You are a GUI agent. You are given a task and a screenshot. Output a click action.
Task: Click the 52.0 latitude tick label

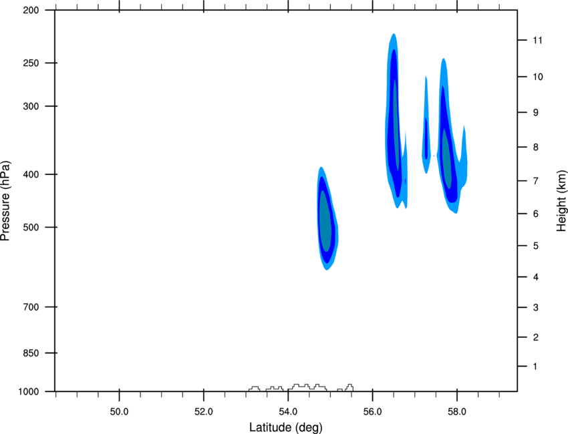pyautogui.click(x=204, y=412)
